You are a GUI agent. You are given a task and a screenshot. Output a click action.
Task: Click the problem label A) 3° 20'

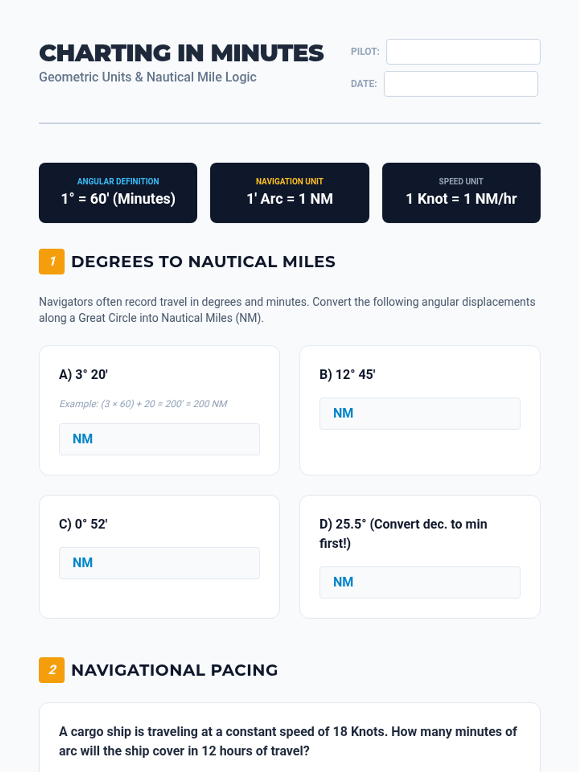[x=83, y=374]
